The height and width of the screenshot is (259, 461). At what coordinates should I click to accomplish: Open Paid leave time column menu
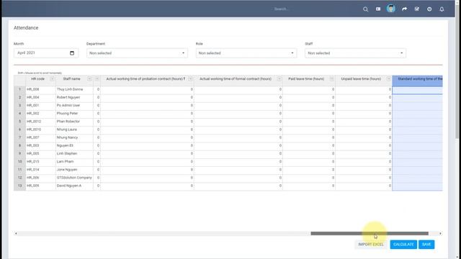pos(331,78)
